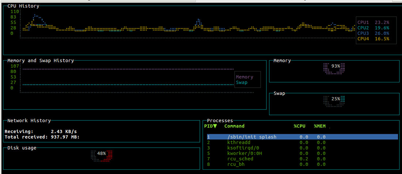
Task: Click the CPU1 23.2% legend entry
Action: click(x=373, y=22)
